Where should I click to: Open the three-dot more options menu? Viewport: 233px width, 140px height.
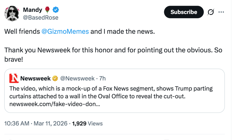coord(221,12)
